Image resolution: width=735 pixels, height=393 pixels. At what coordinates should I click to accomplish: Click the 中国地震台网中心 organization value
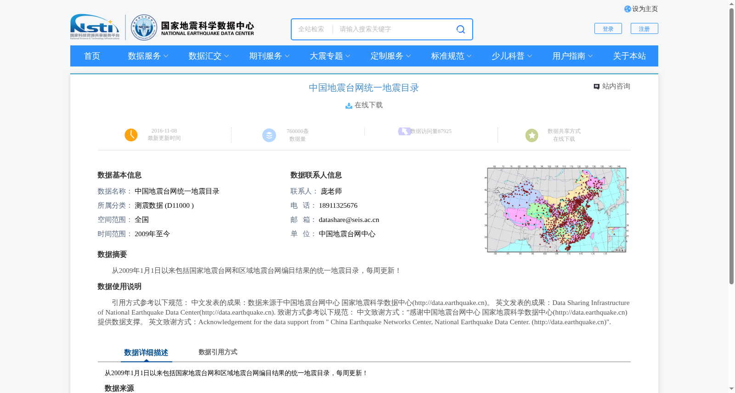point(347,234)
